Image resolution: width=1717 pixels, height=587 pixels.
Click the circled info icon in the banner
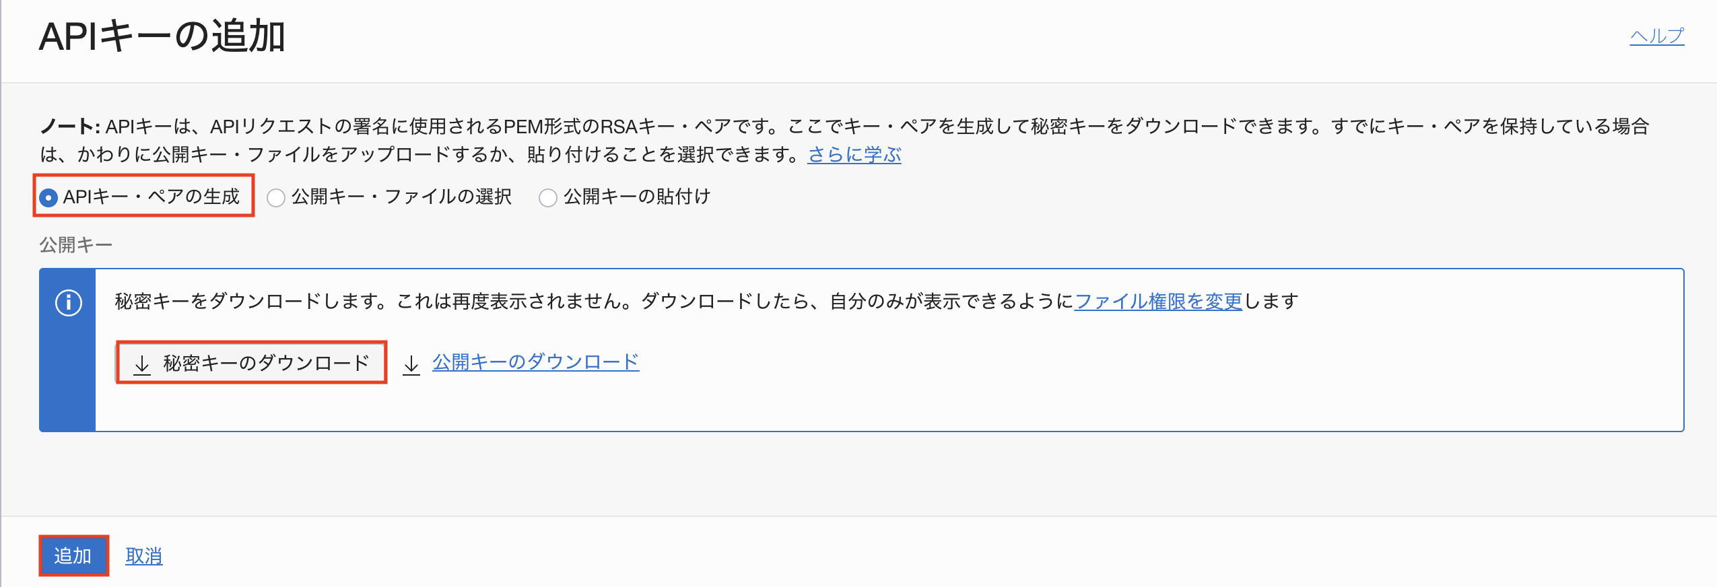68,302
